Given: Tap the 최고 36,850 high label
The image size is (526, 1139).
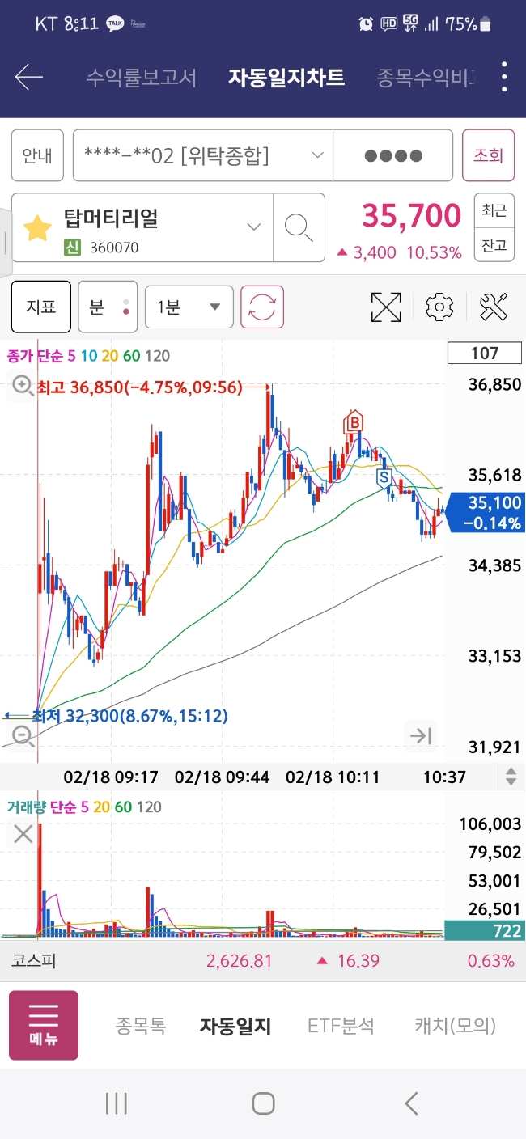Looking at the screenshot, I should (x=140, y=387).
